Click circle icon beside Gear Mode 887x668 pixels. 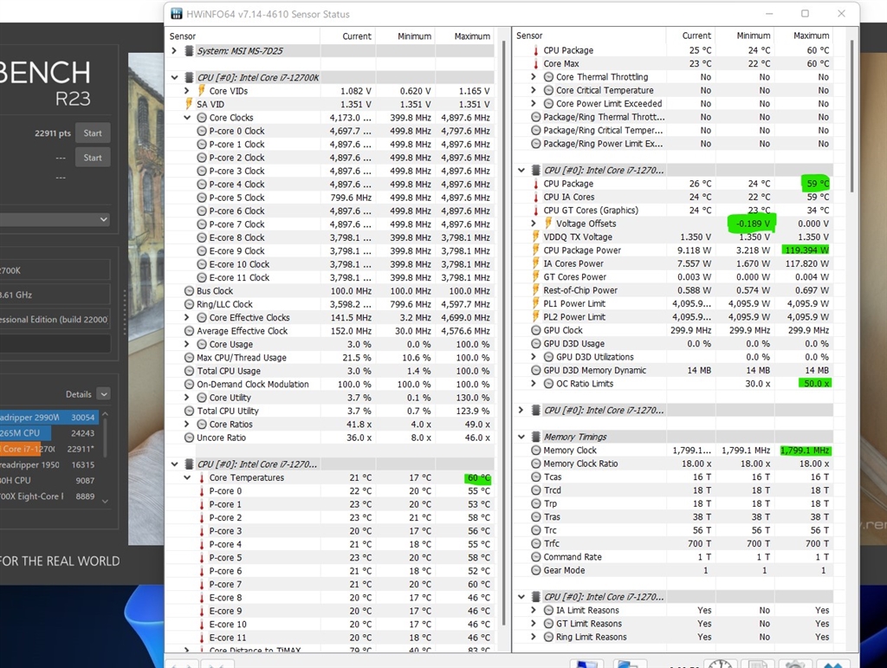click(536, 570)
